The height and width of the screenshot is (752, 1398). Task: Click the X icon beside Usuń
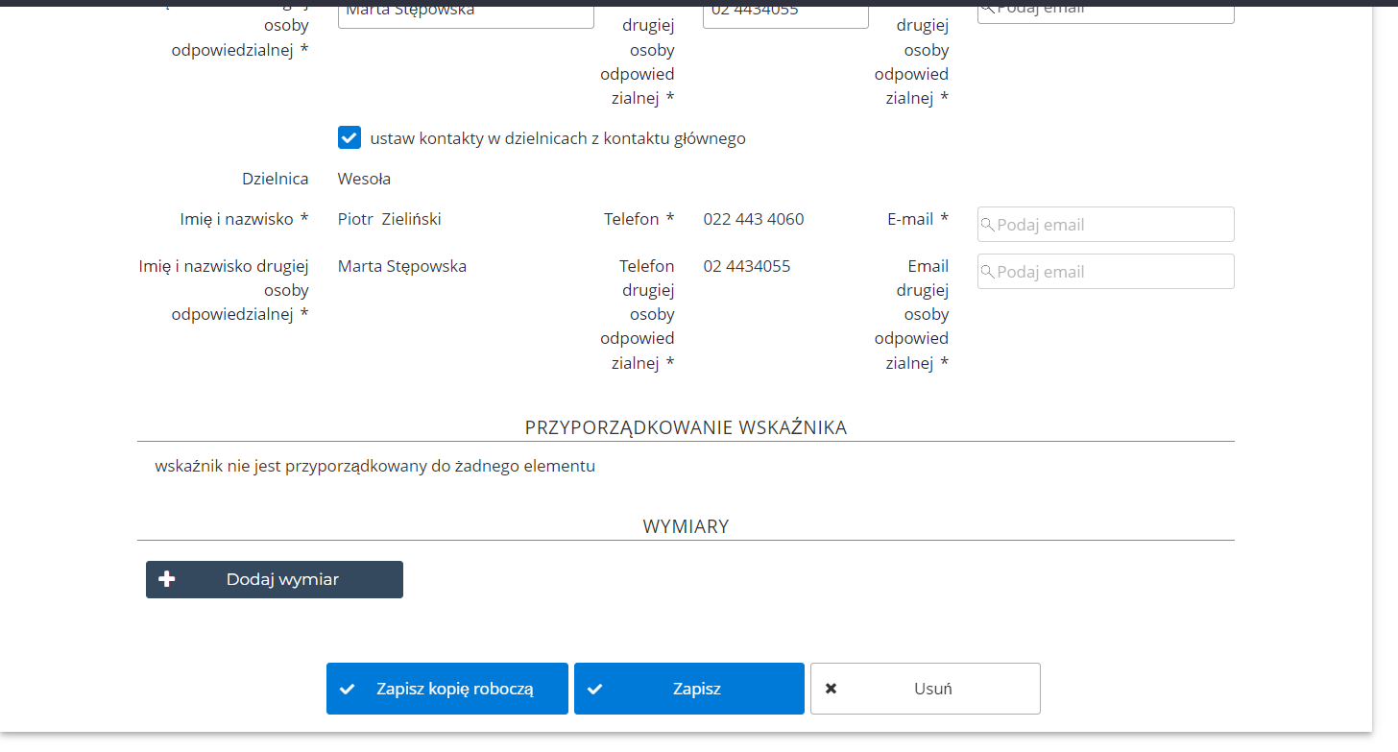(832, 689)
